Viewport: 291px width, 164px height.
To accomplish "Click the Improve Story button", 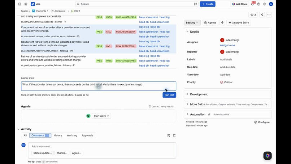I will point(239,22).
